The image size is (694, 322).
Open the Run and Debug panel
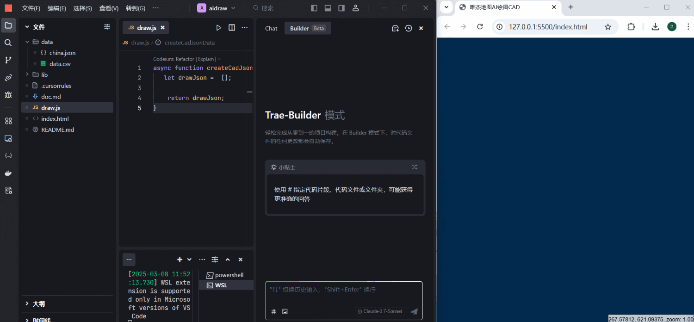click(x=8, y=95)
